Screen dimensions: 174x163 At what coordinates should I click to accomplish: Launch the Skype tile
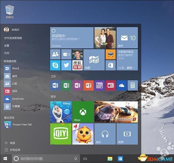coord(55,65)
